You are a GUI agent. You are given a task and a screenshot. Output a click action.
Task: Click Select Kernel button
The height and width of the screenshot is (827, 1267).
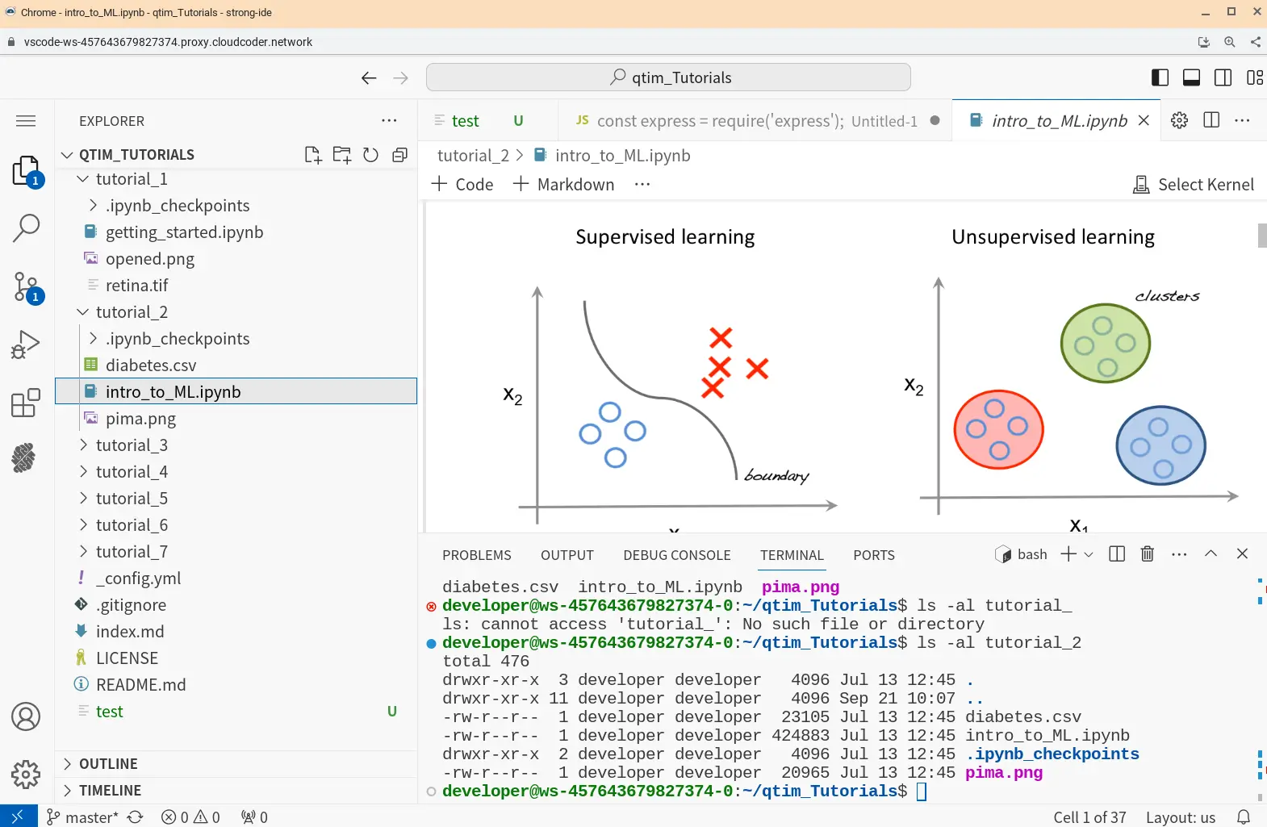click(x=1194, y=185)
